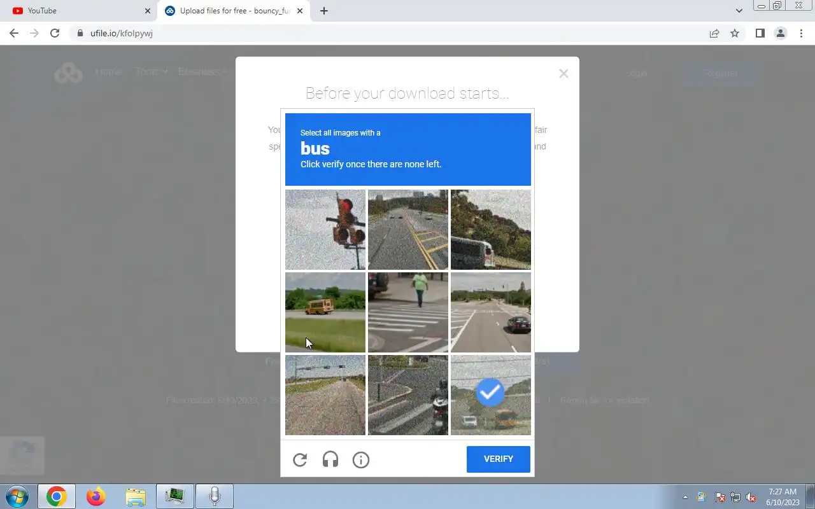This screenshot has width=815, height=509.
Task: Reload the current page
Action: [x=55, y=33]
